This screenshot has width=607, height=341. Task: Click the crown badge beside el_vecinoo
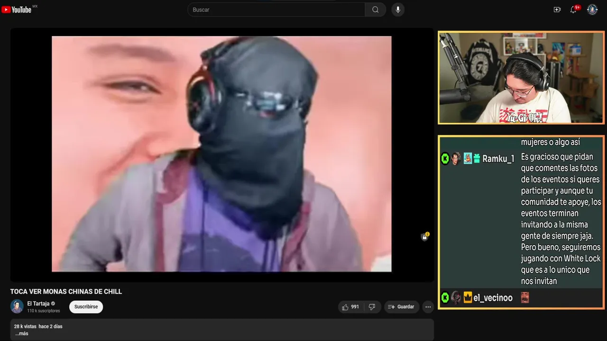(x=468, y=298)
